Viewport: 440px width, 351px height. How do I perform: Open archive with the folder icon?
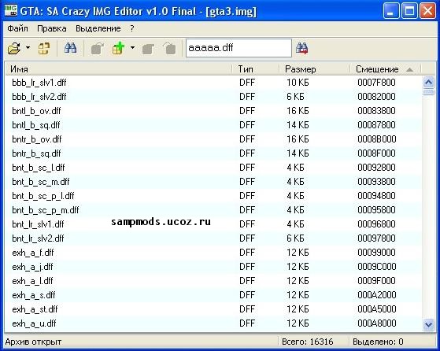(x=14, y=48)
